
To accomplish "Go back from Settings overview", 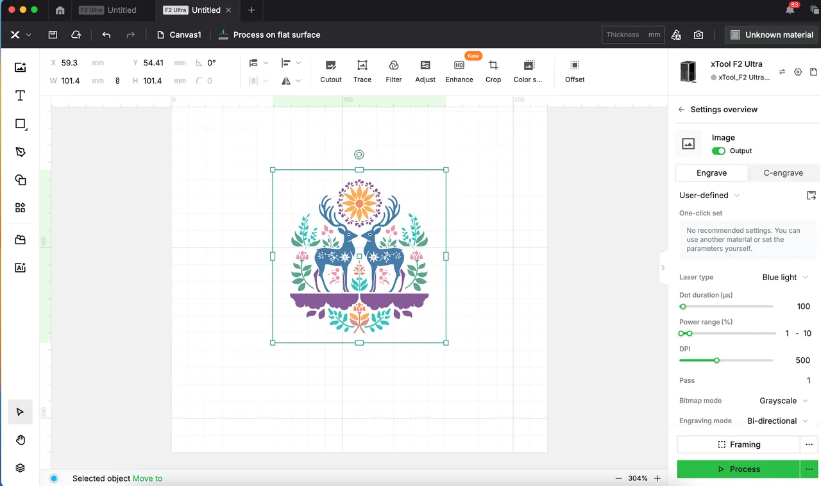I will 681,110.
